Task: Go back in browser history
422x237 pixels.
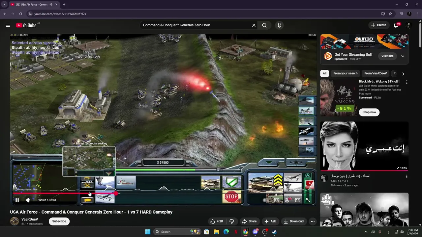Action: point(5,14)
